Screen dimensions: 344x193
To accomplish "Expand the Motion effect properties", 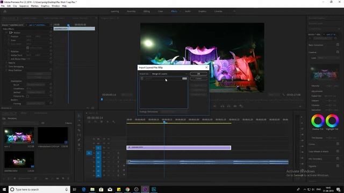I will point(6,33).
